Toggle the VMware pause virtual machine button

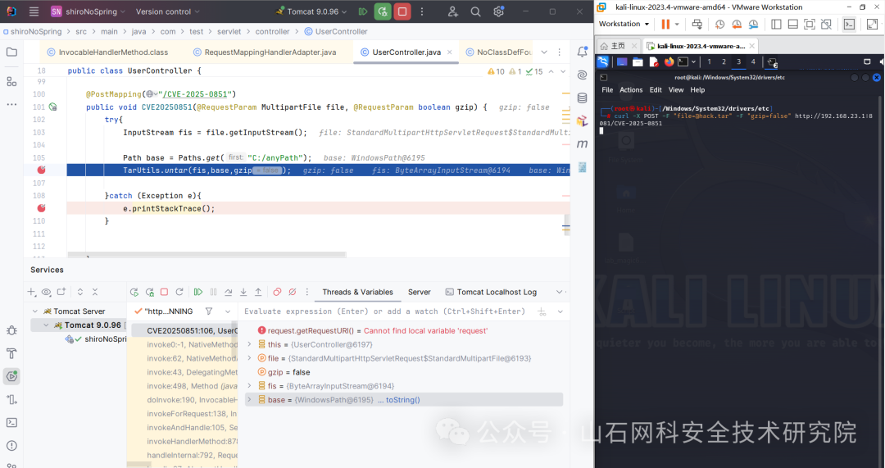(x=665, y=24)
